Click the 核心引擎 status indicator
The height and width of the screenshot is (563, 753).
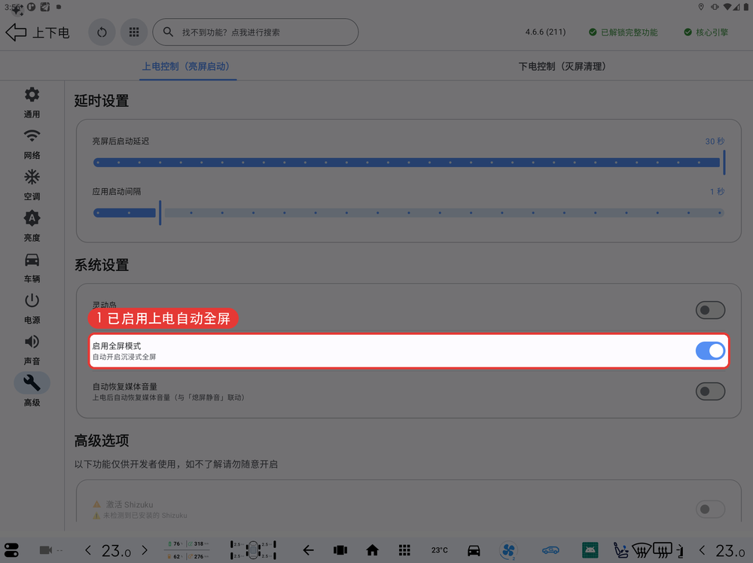tap(706, 32)
